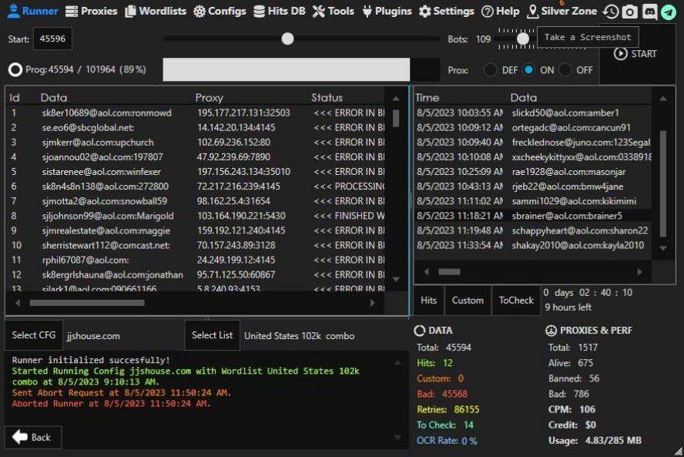The height and width of the screenshot is (457, 684).
Task: Click the Select List button
Action: 212,335
